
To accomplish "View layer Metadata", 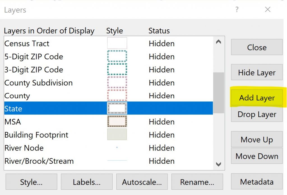I will pyautogui.click(x=257, y=182).
